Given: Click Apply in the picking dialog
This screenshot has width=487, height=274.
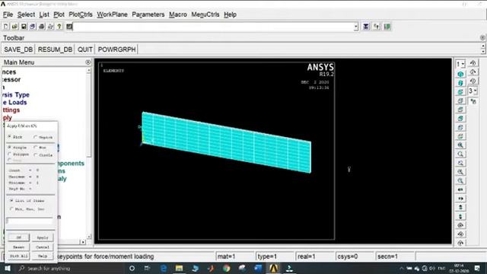Looking at the screenshot, I should tap(43, 237).
